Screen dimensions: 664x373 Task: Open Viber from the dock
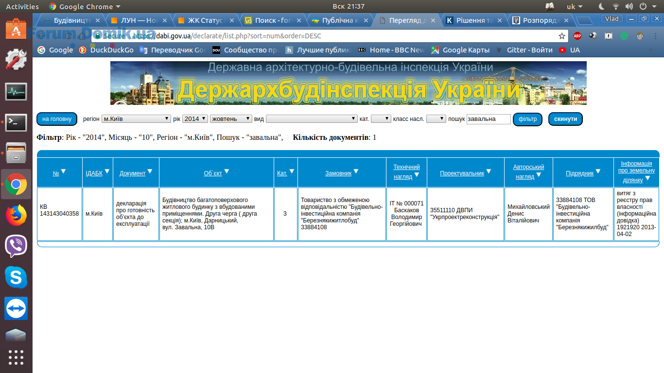pyautogui.click(x=16, y=247)
